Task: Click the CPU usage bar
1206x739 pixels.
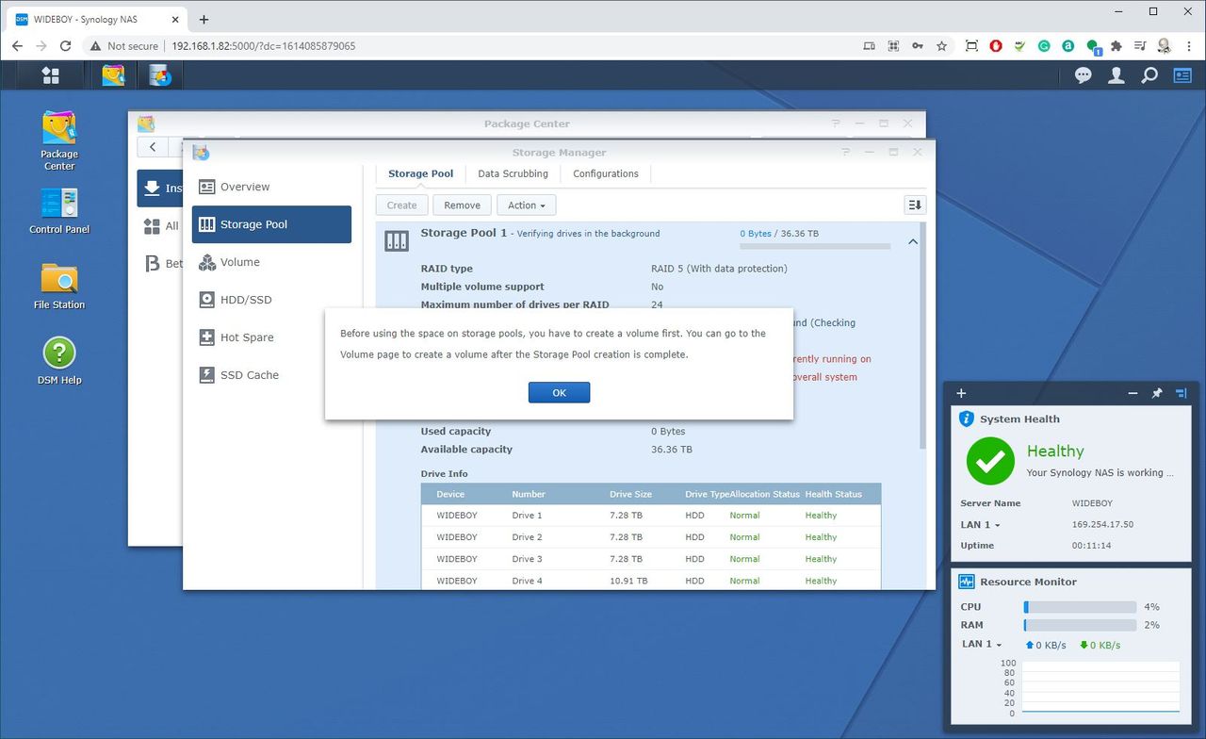Action: tap(1080, 607)
